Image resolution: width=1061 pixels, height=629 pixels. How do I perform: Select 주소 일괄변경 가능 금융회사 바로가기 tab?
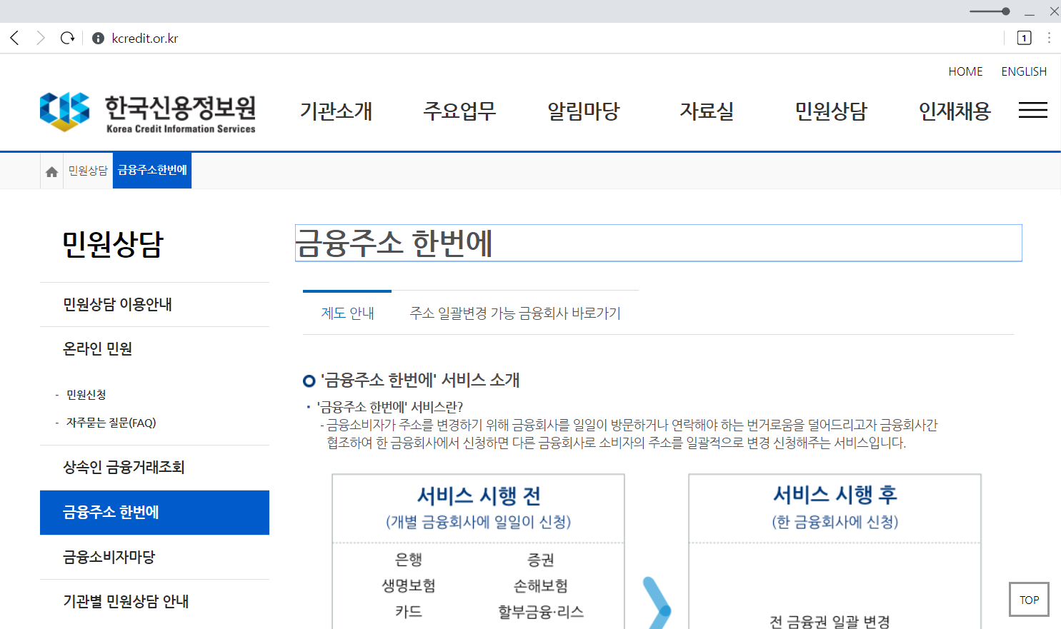pyautogui.click(x=515, y=313)
